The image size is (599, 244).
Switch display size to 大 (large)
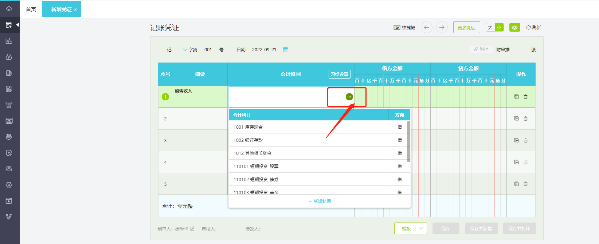click(x=490, y=27)
